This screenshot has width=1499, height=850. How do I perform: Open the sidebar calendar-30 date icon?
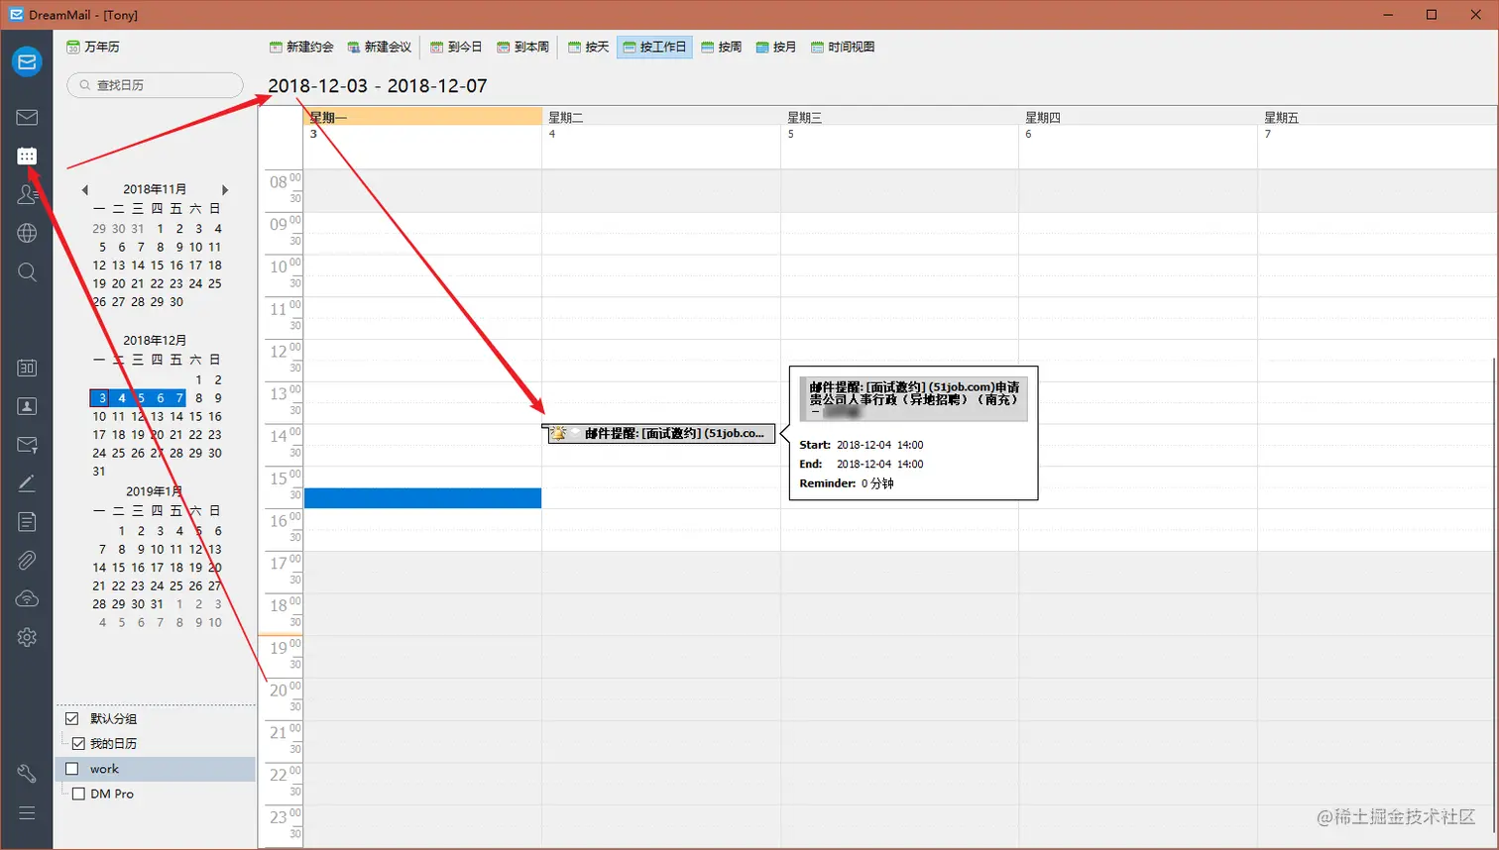[x=27, y=368]
